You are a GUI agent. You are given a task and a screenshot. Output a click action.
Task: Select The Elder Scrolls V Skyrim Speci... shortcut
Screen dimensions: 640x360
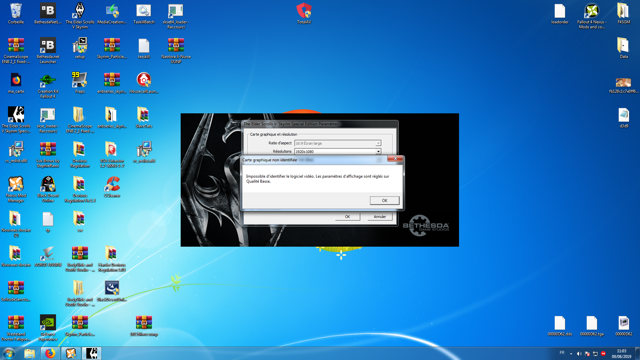[16, 120]
